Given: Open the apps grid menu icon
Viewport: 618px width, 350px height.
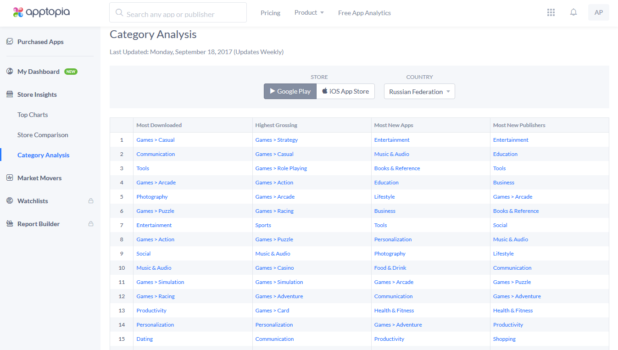Looking at the screenshot, I should (551, 12).
